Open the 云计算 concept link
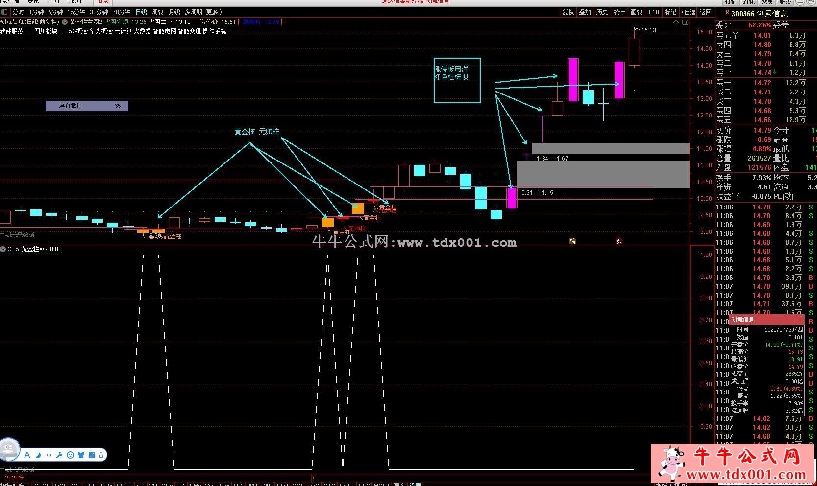Viewport: 817px width, 486px height. [x=124, y=31]
